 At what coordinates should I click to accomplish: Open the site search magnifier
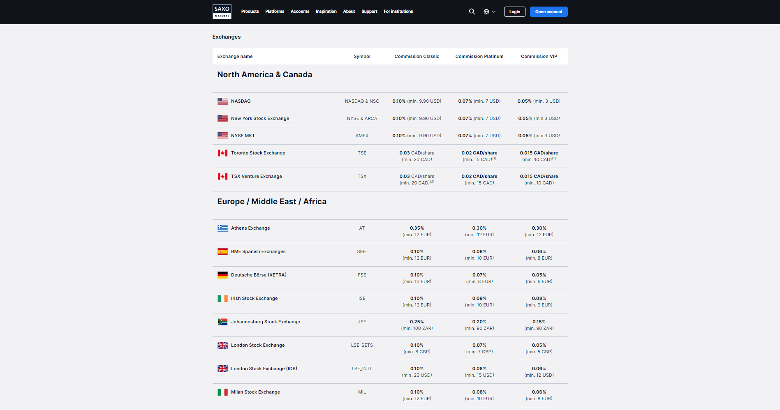pos(472,12)
